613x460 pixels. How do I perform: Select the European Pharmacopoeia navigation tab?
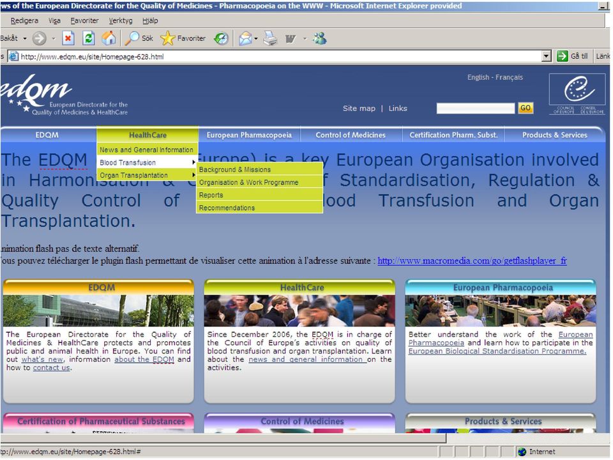pyautogui.click(x=250, y=135)
